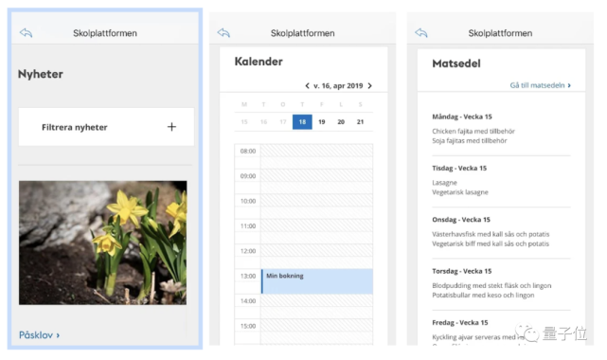Viewport: 607px width, 360px height.
Task: Go to next week after v. 16
Action: pos(369,85)
